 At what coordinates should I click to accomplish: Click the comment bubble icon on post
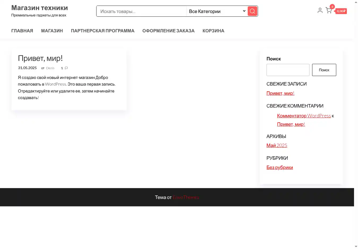(66, 68)
